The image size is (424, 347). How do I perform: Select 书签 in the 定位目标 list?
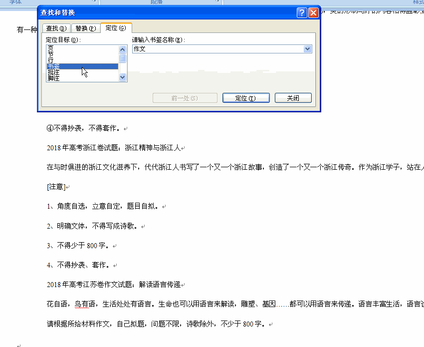[x=82, y=66]
